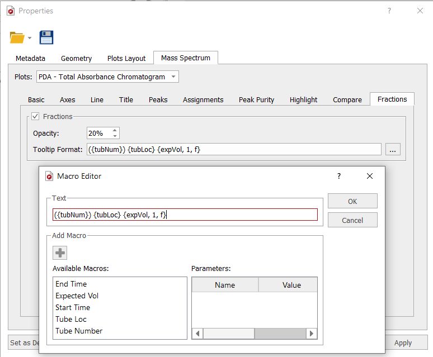The width and height of the screenshot is (433, 357).
Task: Click the Macro Editor help question mark
Action: pos(339,176)
